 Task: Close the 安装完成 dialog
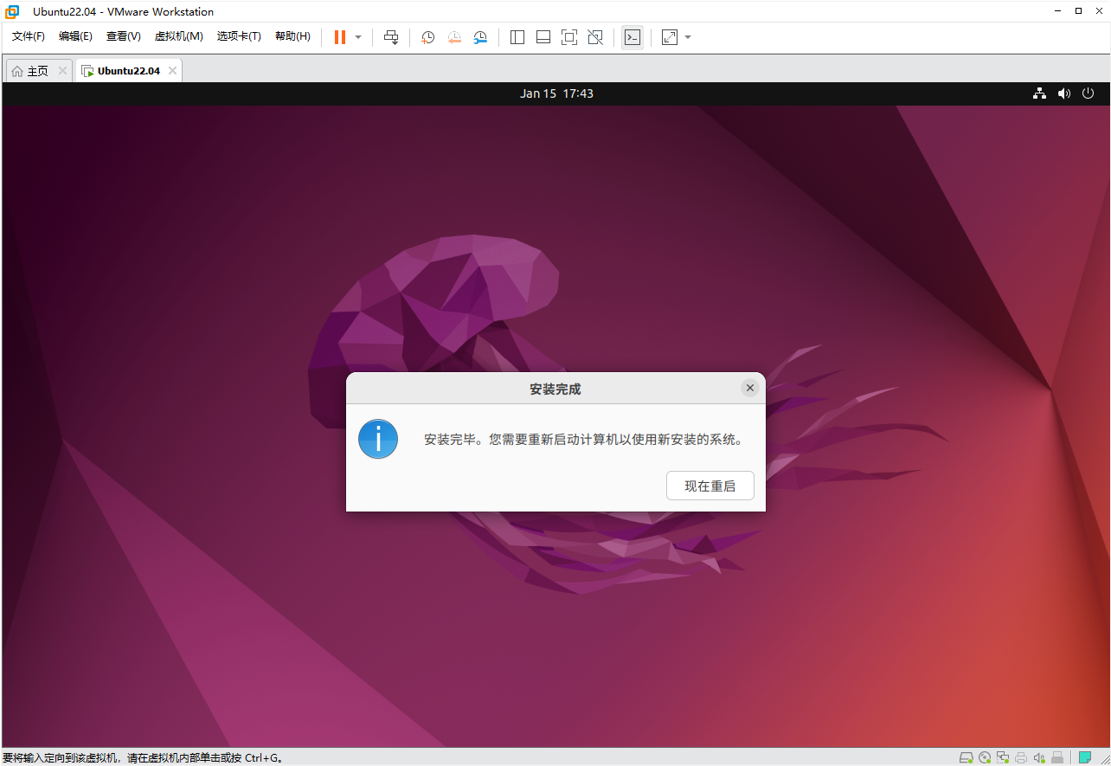[x=750, y=388]
